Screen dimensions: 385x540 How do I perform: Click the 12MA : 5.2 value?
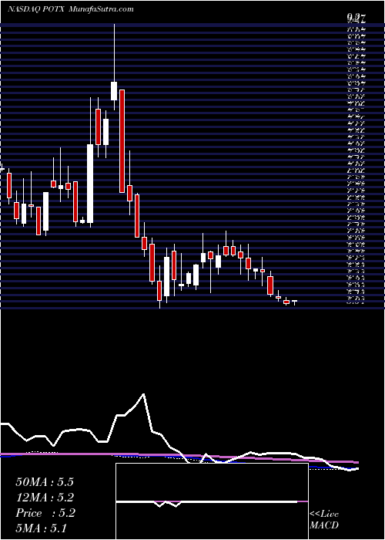coord(45,498)
